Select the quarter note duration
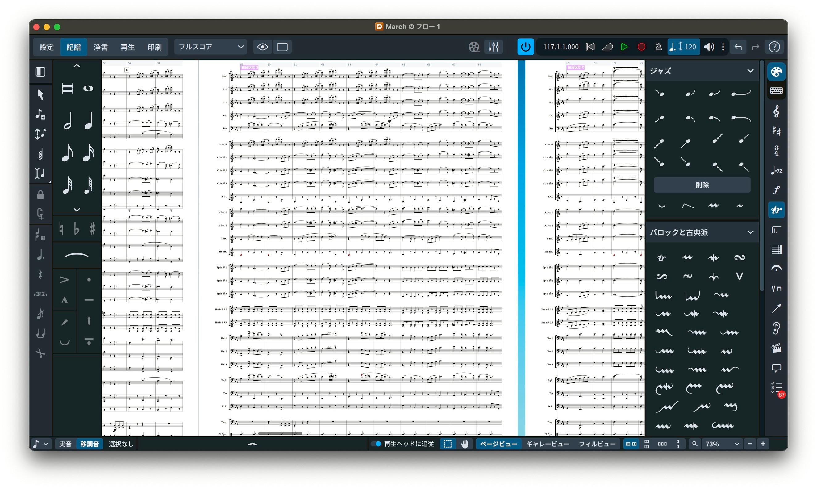Image resolution: width=817 pixels, height=489 pixels. [x=88, y=121]
